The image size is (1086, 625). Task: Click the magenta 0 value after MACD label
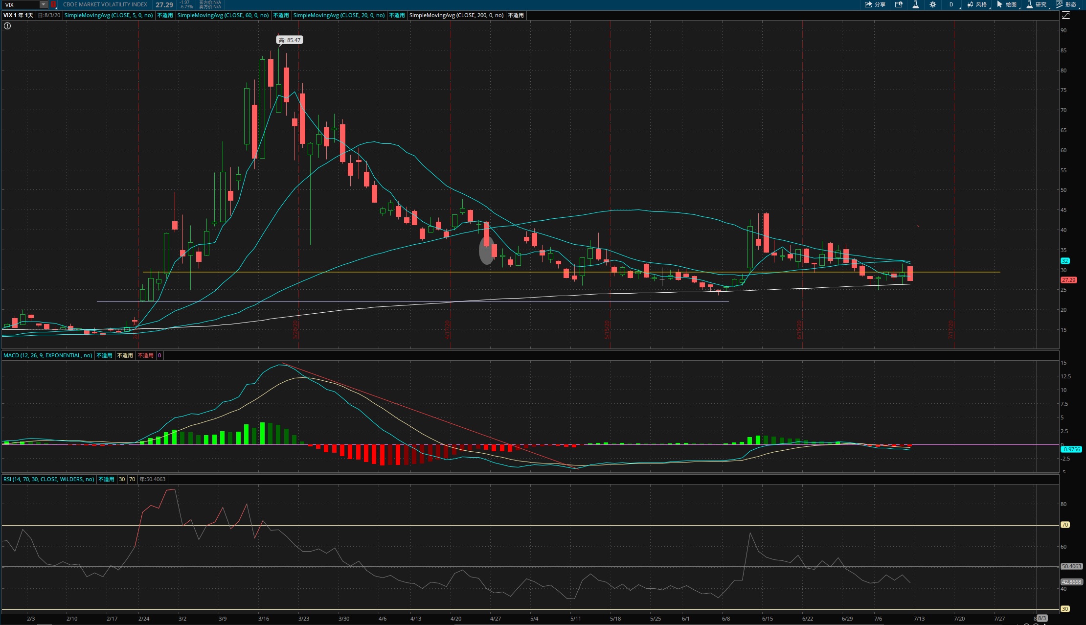(159, 355)
